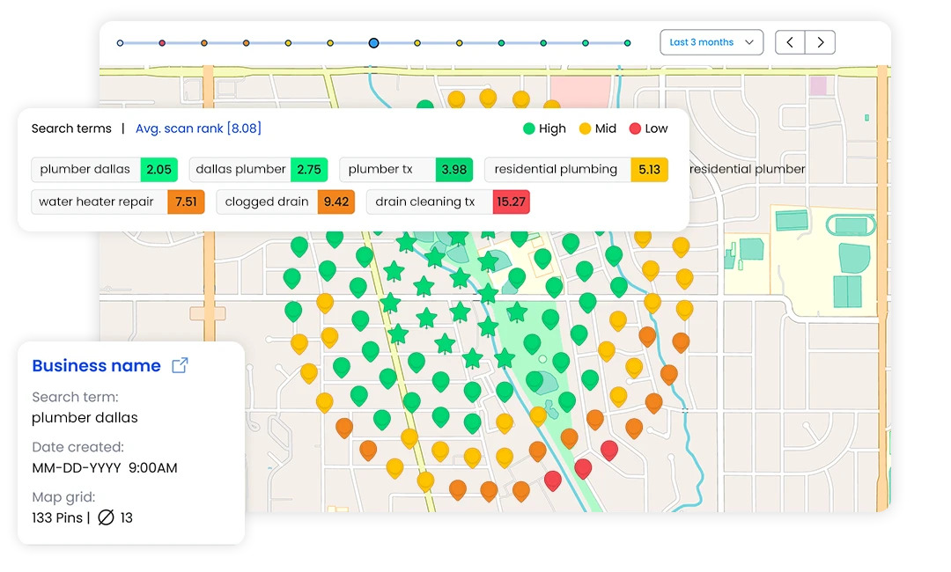
Task: Select the red timeline point
Action: coord(162,43)
